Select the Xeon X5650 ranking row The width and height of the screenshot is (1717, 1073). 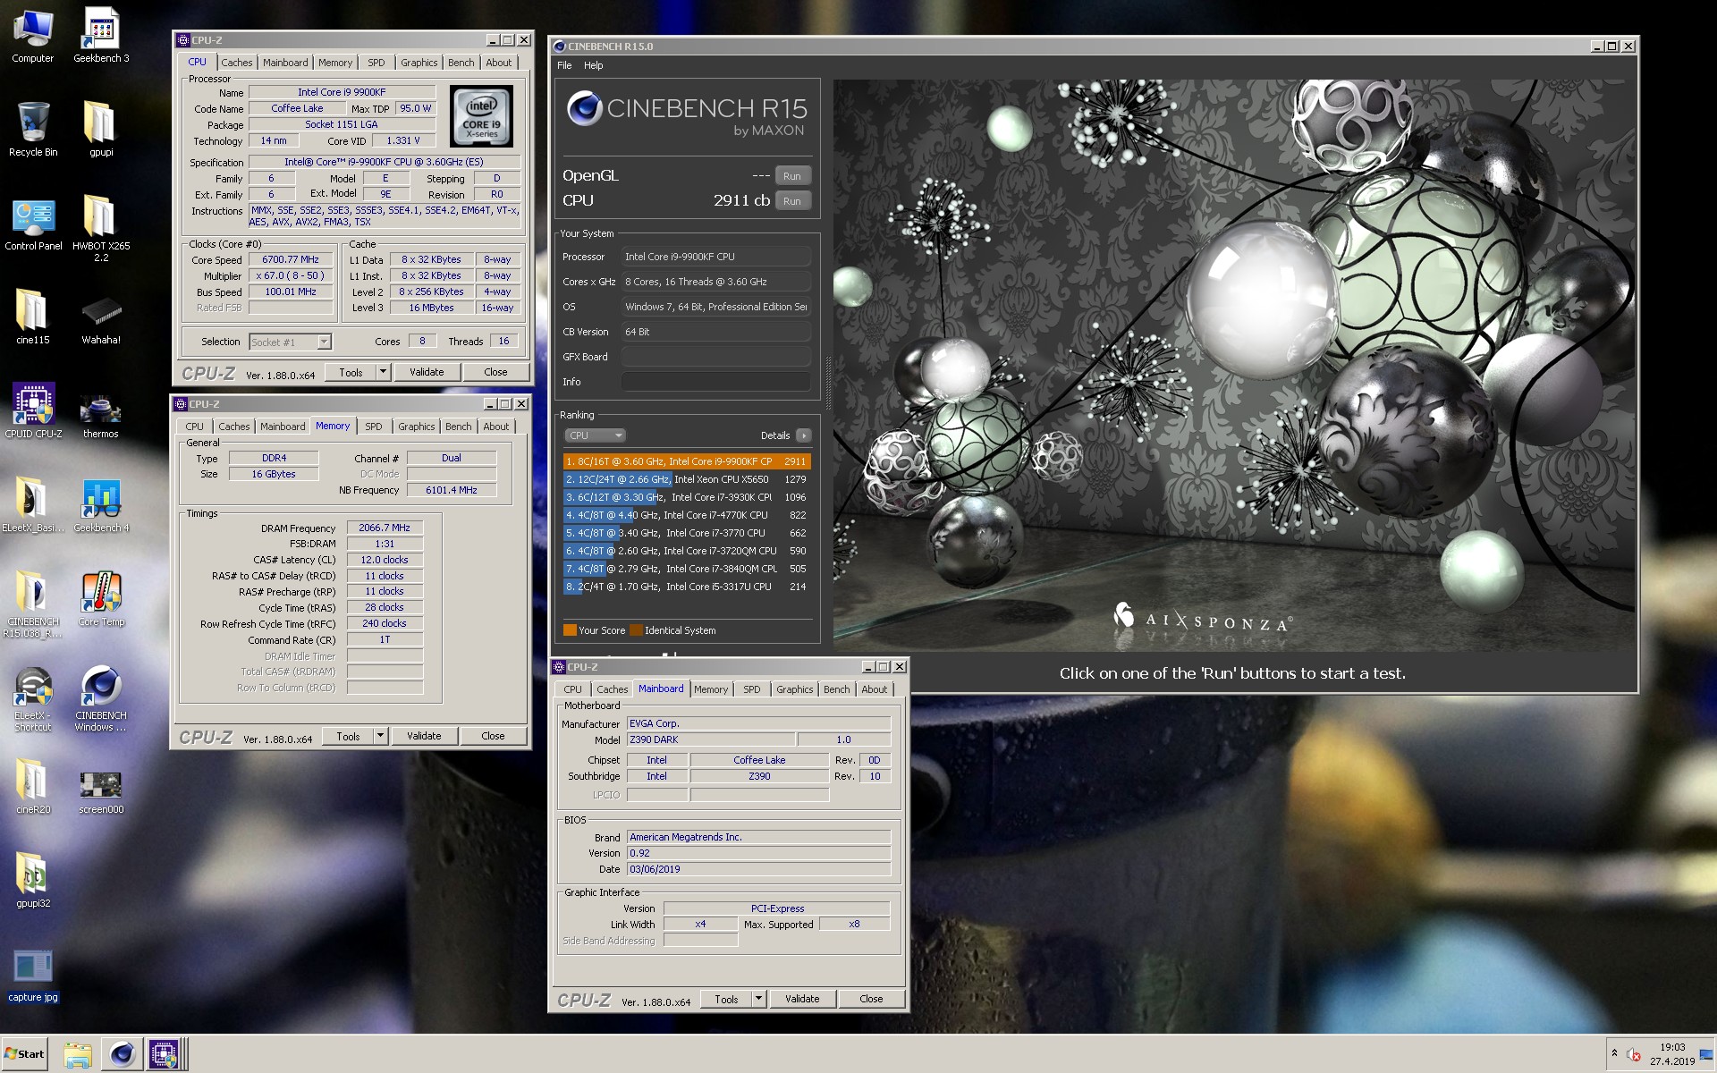[687, 479]
